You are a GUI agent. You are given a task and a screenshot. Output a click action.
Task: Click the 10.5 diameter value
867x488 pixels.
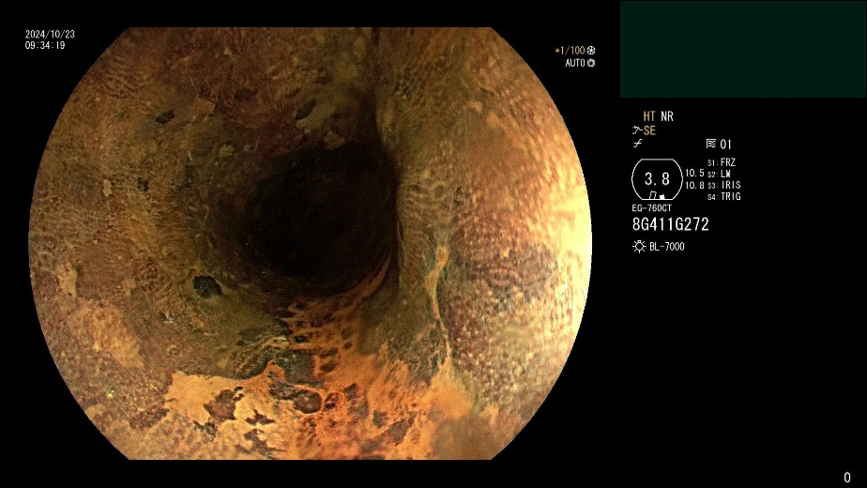click(694, 174)
